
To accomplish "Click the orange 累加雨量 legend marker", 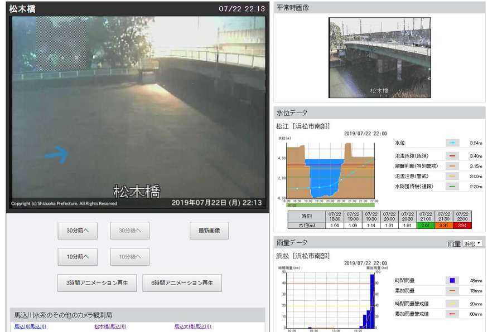I will pos(452,291).
